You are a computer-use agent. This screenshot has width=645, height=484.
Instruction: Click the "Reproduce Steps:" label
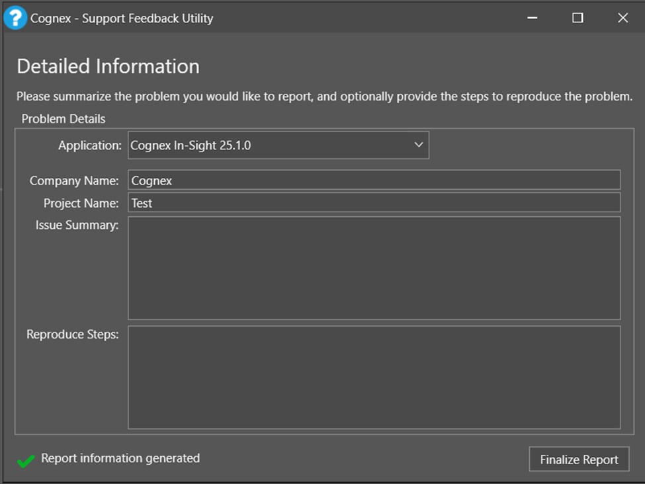(73, 335)
